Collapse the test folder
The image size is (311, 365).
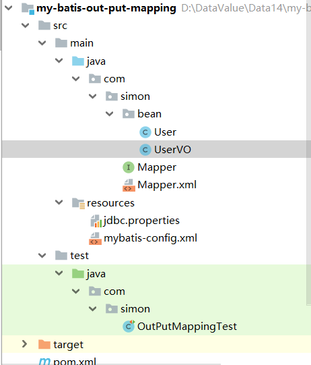click(x=42, y=256)
